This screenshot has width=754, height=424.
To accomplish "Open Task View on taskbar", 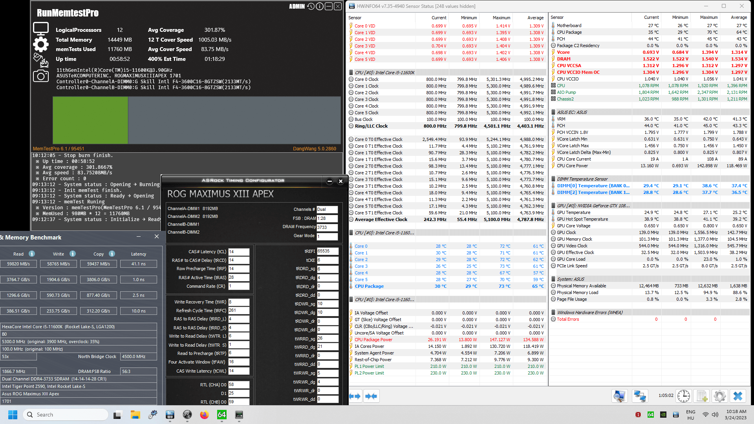I will click(117, 415).
